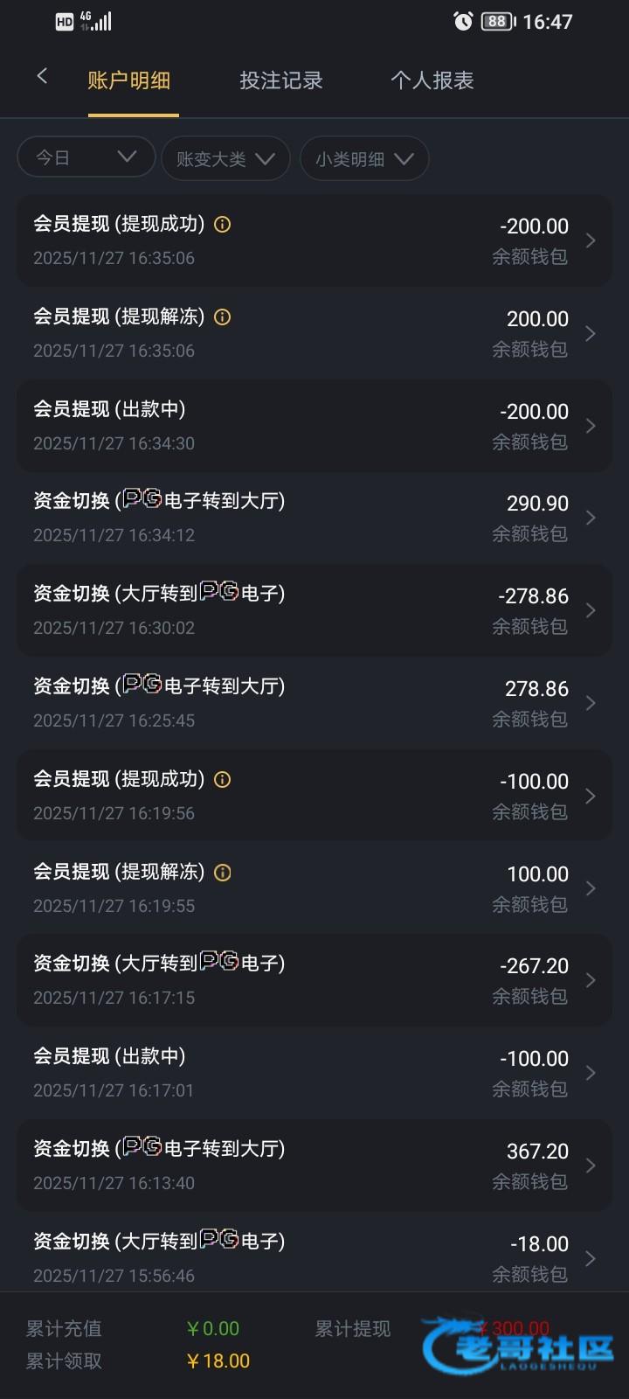Tap info icon beside 200.00 提现解冻 entry
Image resolution: width=629 pixels, height=1399 pixels.
click(x=223, y=317)
